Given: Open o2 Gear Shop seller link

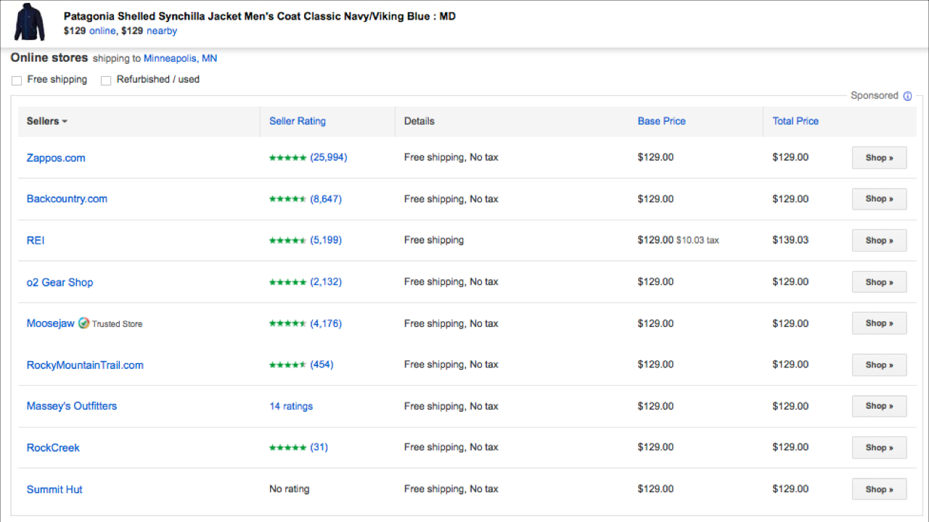Looking at the screenshot, I should point(60,283).
